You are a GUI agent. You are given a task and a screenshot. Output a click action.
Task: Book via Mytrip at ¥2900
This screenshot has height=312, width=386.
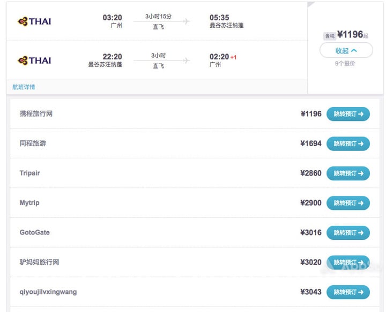[348, 203]
